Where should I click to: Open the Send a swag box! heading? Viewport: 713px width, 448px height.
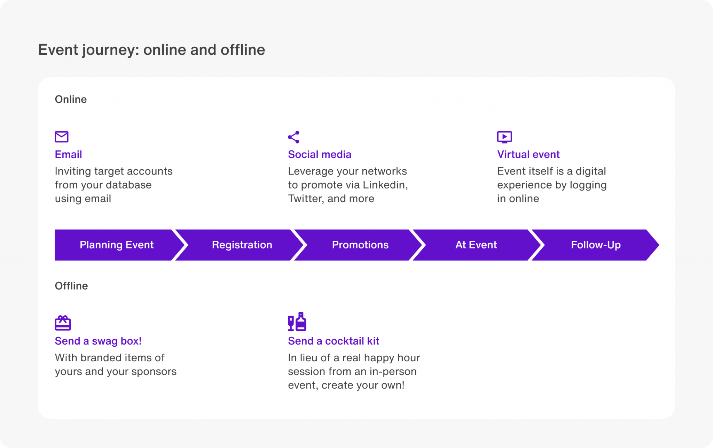[98, 341]
